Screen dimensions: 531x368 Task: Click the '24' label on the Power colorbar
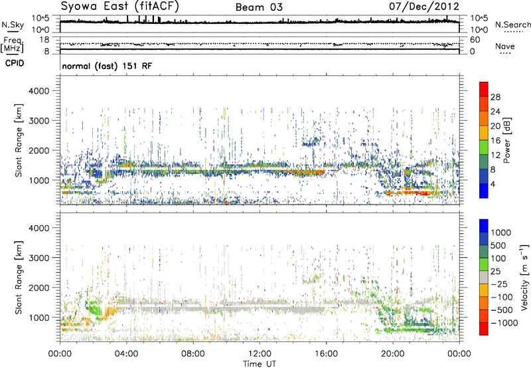pyautogui.click(x=495, y=112)
